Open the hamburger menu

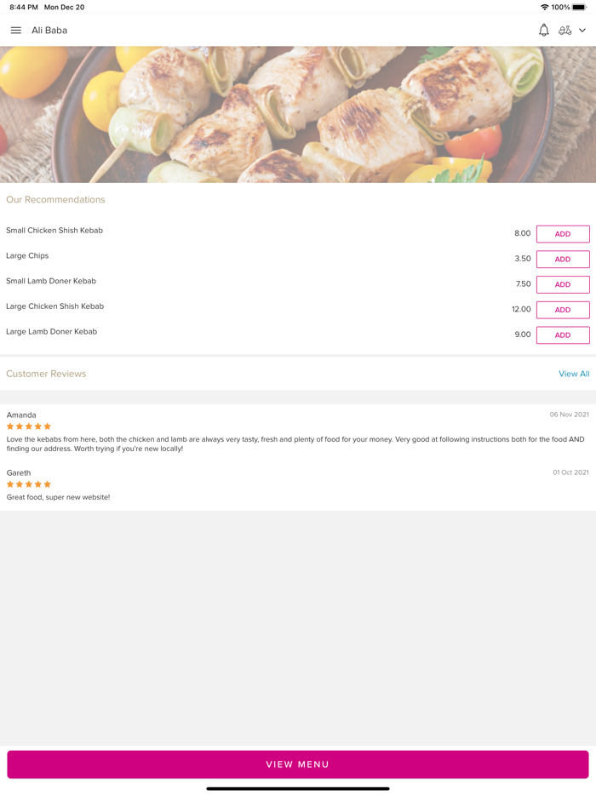pos(15,31)
